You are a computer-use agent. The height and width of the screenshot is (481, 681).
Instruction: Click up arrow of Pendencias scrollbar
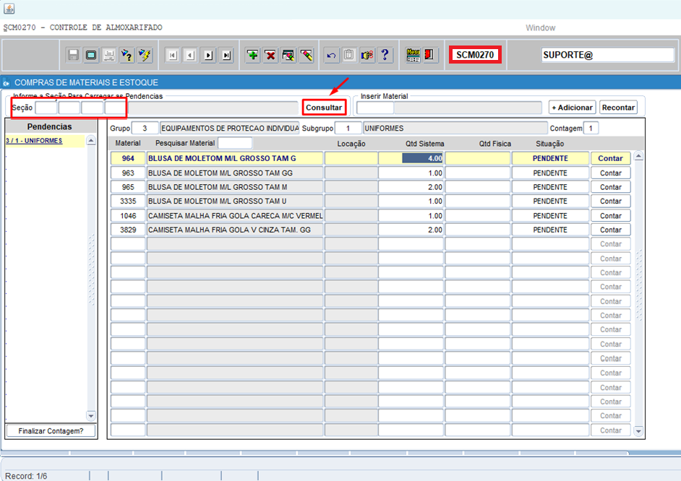point(91,141)
